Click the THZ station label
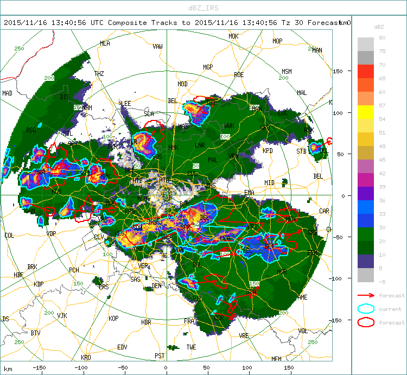 99,74
